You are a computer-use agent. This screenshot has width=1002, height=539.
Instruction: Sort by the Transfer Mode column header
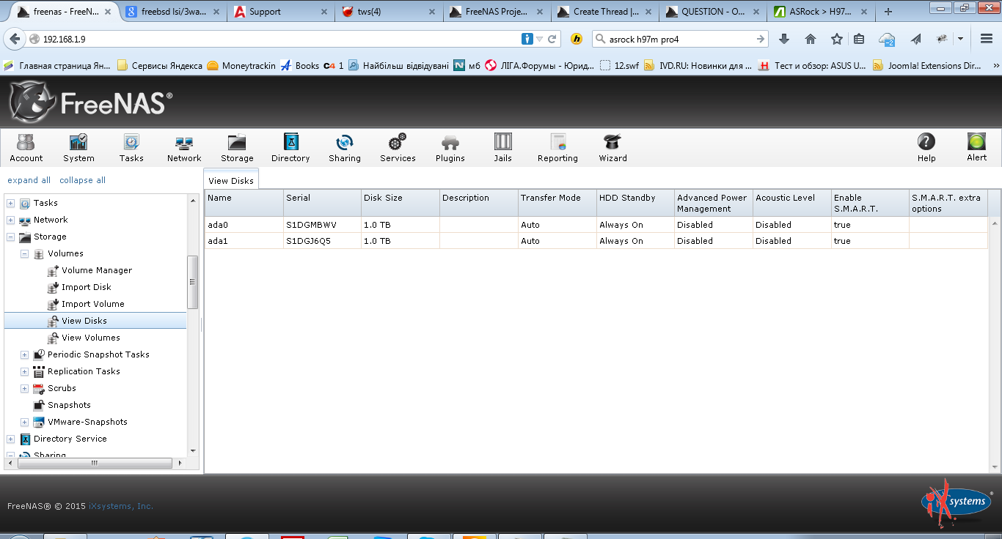pos(557,203)
